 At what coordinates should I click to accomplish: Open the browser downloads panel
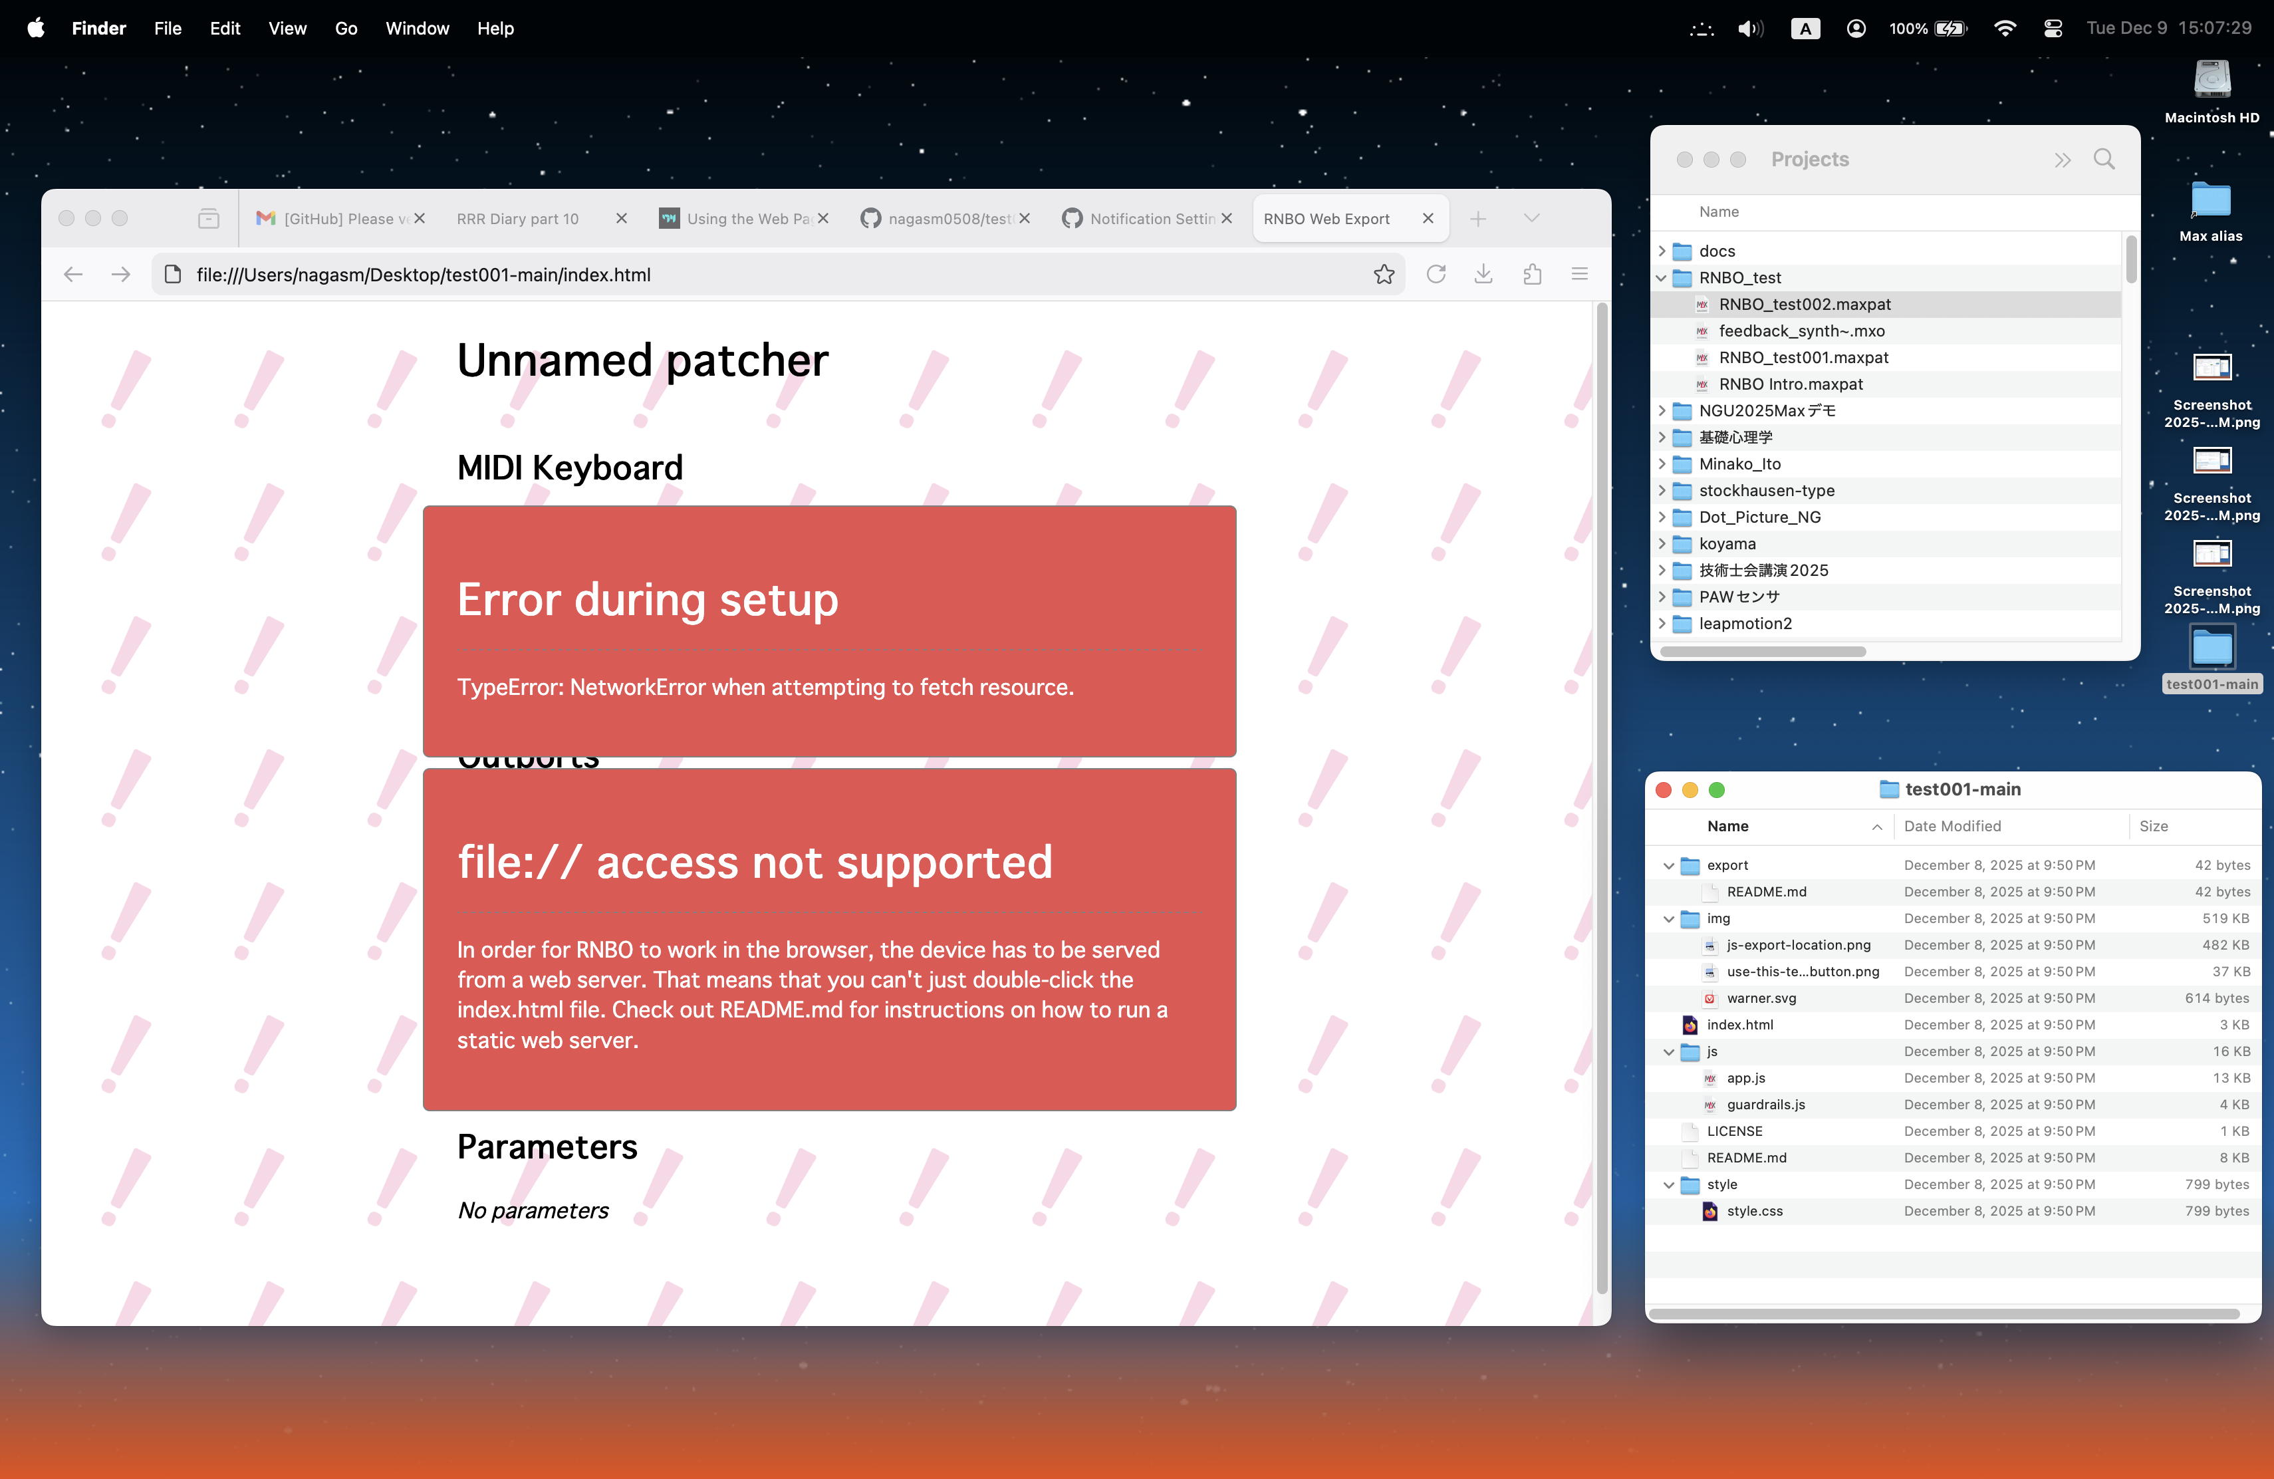pyautogui.click(x=1483, y=275)
